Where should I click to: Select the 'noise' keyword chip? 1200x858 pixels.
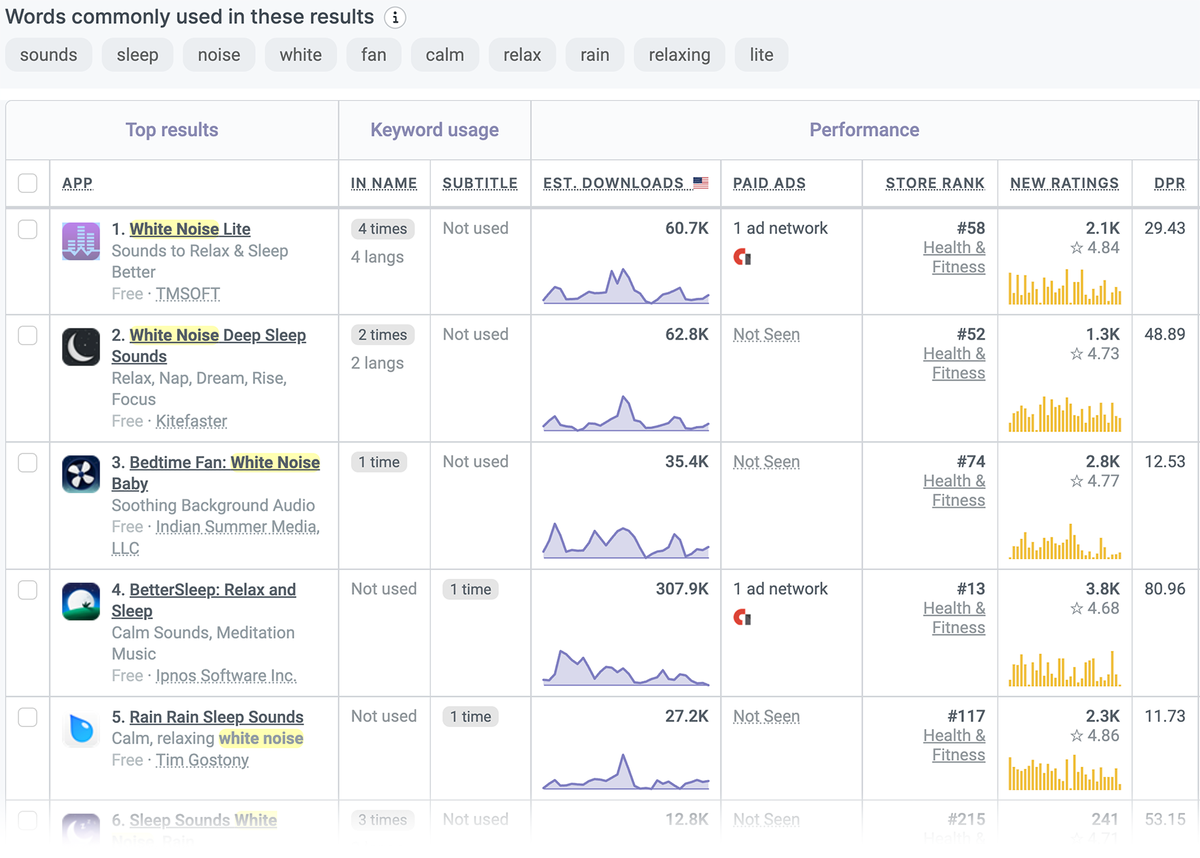pyautogui.click(x=219, y=55)
